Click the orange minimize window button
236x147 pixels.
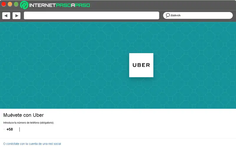click(x=10, y=4)
